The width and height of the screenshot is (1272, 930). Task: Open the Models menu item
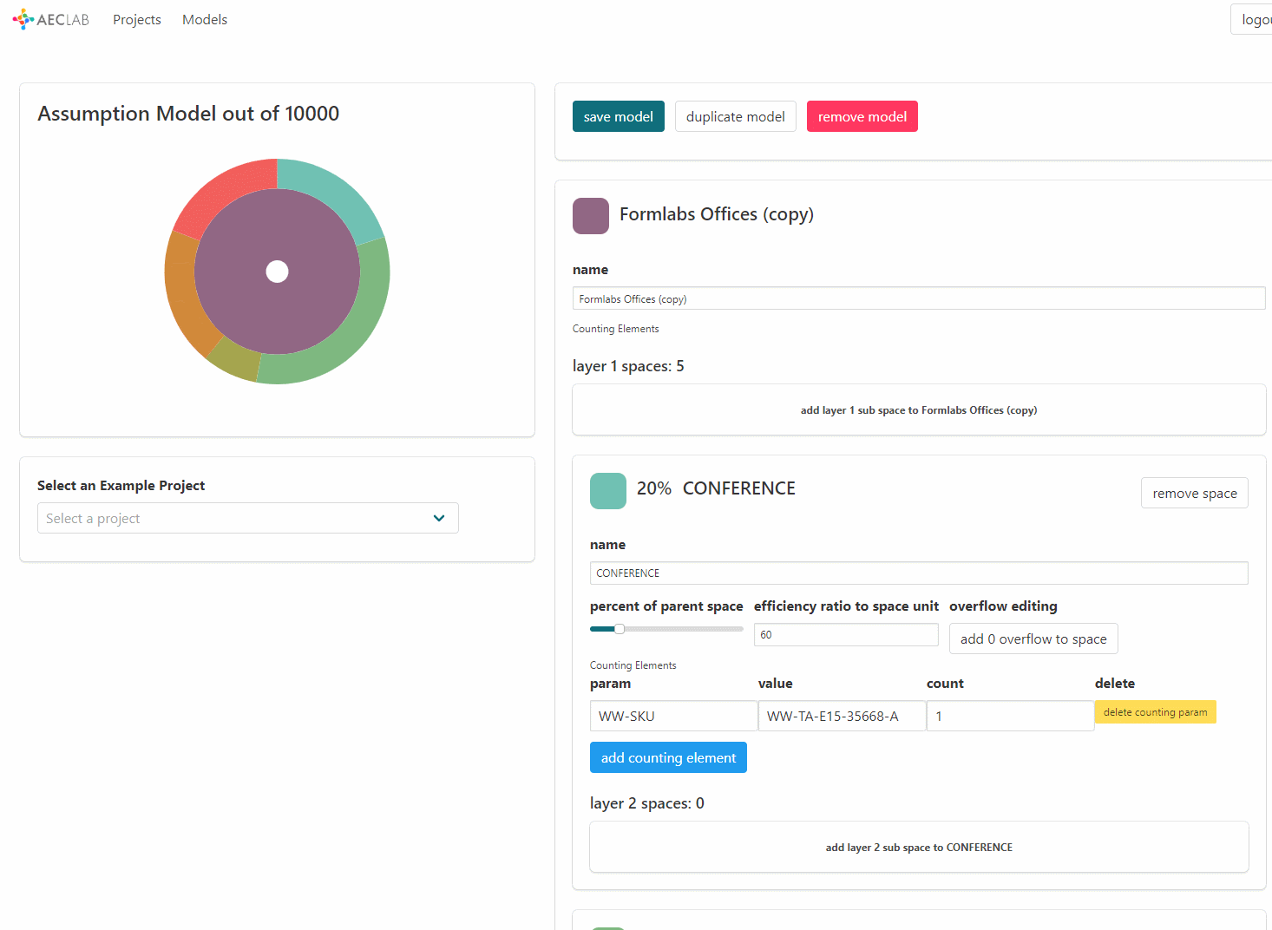pos(205,19)
